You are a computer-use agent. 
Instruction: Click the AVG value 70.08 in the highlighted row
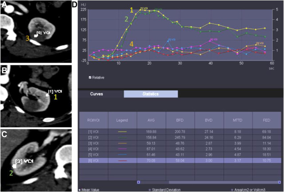[151, 160]
